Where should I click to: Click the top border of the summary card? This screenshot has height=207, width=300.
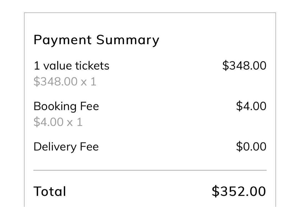pyautogui.click(x=150, y=13)
